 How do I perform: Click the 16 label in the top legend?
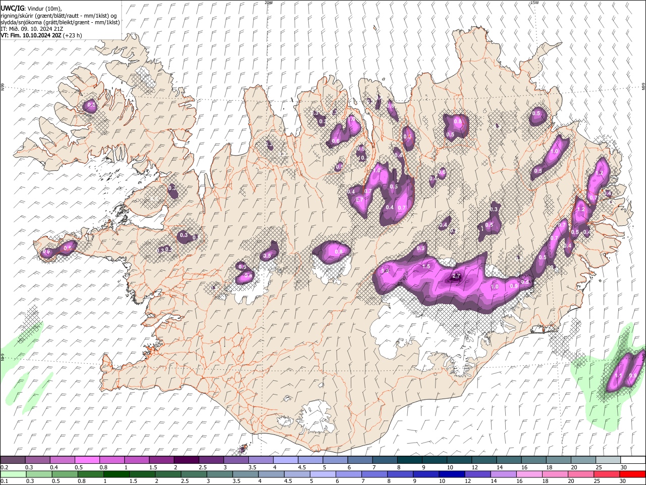click(525, 467)
